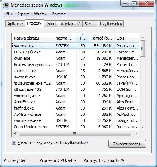Click the scroll down arrow in process list
This screenshot has height=167, width=157.
143,127
